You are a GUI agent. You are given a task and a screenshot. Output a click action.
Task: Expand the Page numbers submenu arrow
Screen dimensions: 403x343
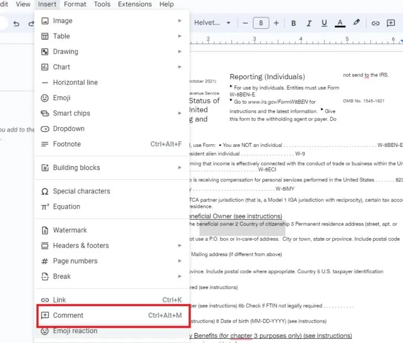[179, 261]
